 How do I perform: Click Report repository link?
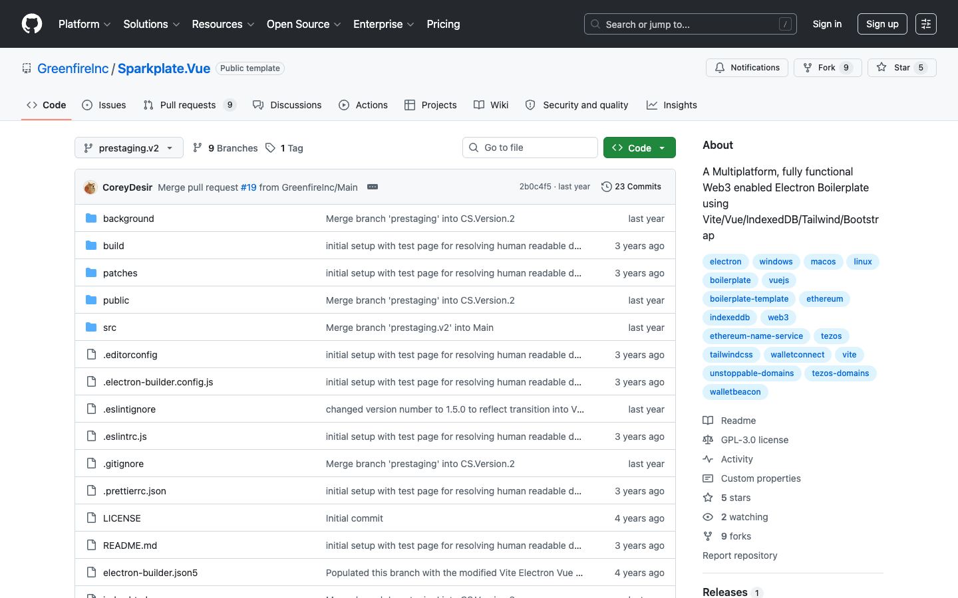[740, 555]
